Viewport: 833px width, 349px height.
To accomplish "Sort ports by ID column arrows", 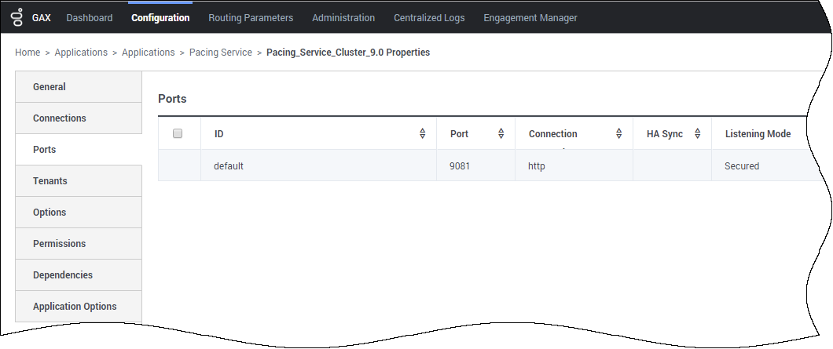I will (x=423, y=134).
